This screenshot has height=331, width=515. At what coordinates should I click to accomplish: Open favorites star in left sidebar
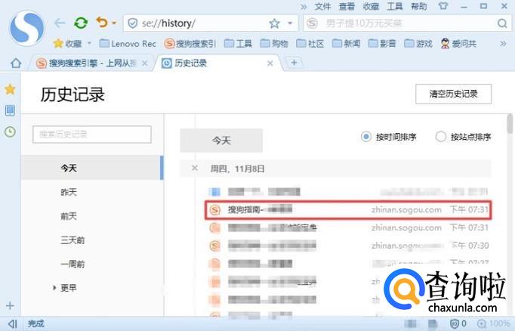pos(10,89)
